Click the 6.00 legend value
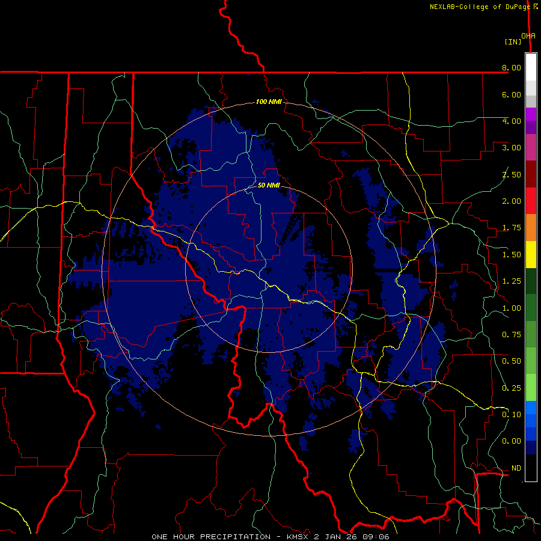The height and width of the screenshot is (541, 541). pos(512,94)
